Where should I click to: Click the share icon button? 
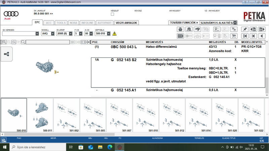point(6,54)
